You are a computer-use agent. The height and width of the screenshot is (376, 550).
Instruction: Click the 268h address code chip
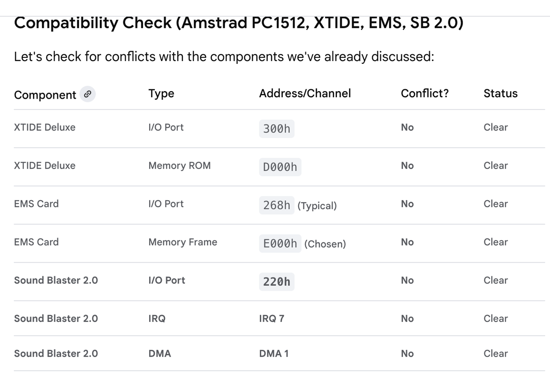point(277,205)
